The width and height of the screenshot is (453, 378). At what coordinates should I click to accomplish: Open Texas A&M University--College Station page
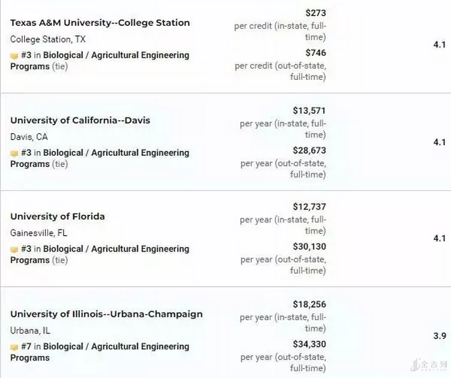(100, 23)
